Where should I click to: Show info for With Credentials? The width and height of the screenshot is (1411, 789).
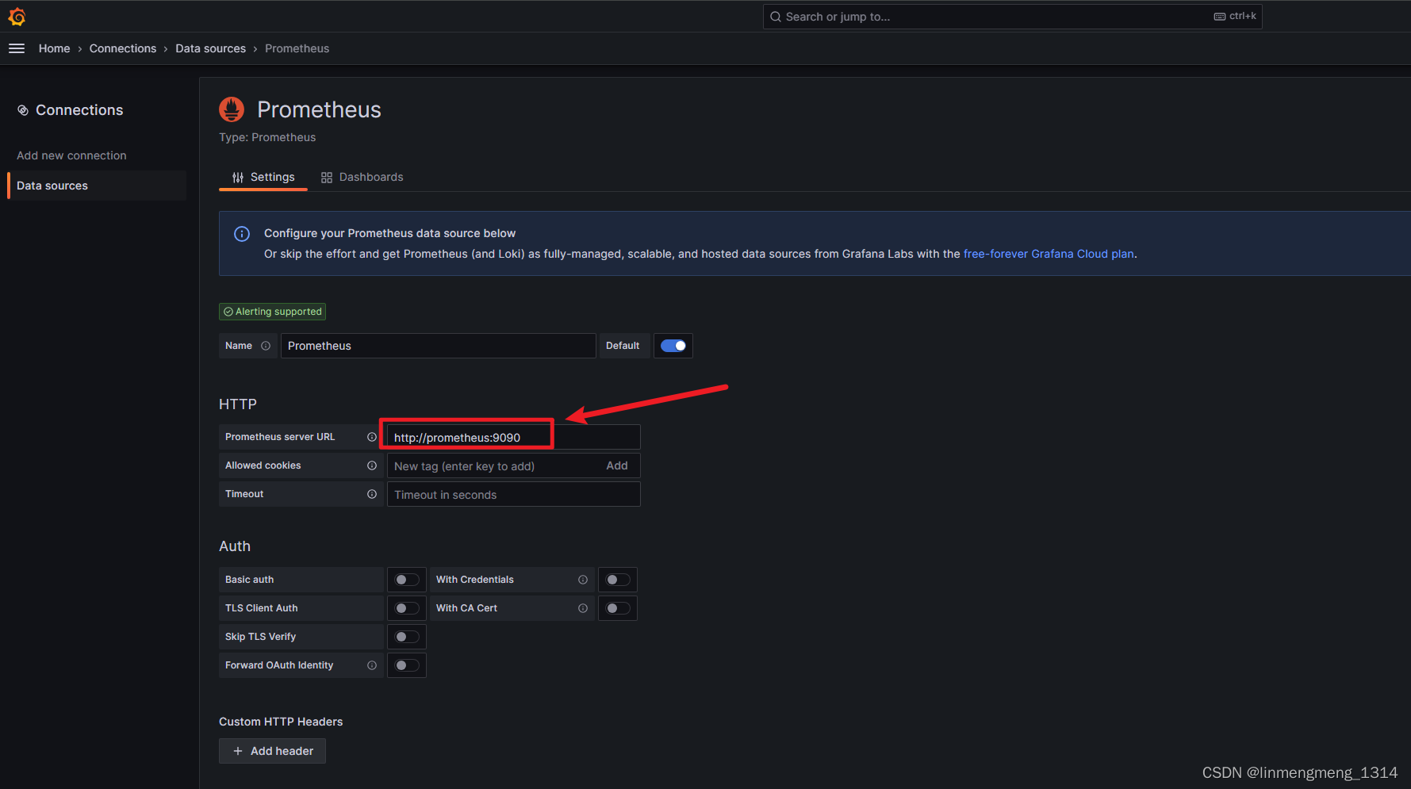pos(583,580)
